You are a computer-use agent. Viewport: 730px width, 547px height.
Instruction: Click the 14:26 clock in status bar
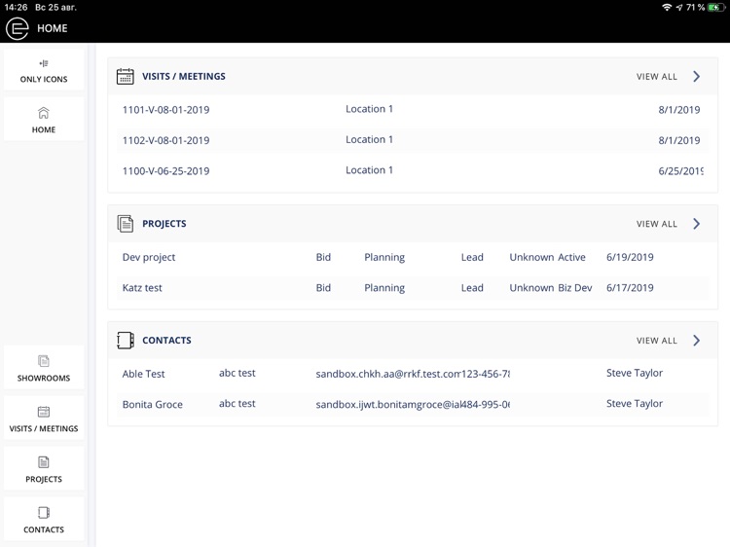[x=16, y=8]
